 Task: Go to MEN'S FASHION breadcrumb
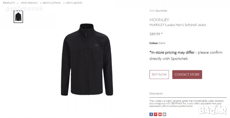click(x=29, y=3)
